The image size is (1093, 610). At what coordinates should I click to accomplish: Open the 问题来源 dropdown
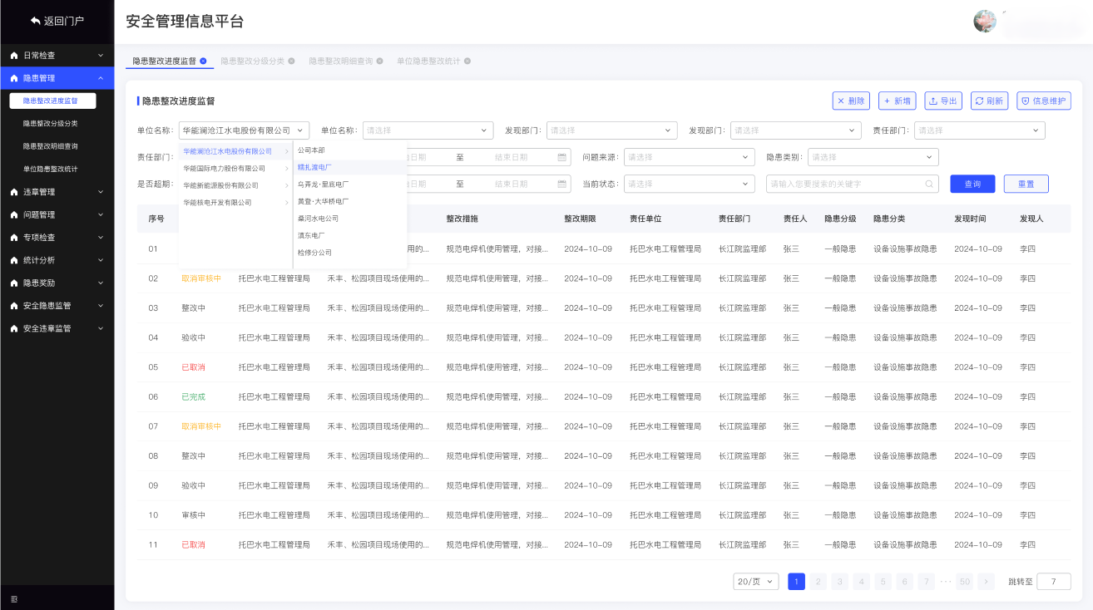click(689, 157)
